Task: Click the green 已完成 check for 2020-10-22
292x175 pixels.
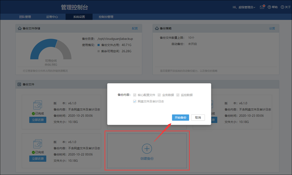Action: [x=33, y=152]
